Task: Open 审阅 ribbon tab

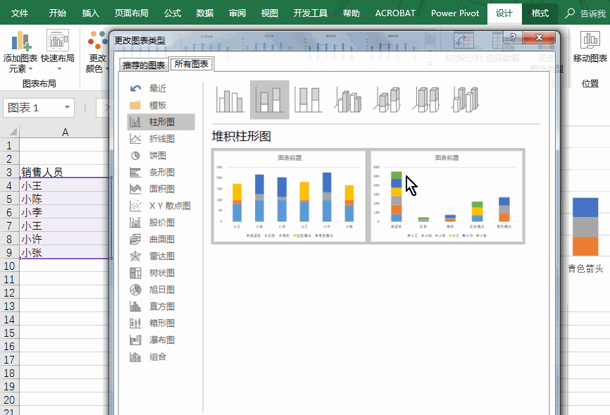Action: pyautogui.click(x=237, y=13)
